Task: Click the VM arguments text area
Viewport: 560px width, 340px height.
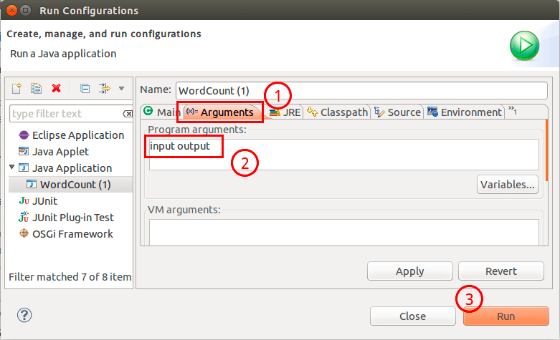Action: [343, 232]
